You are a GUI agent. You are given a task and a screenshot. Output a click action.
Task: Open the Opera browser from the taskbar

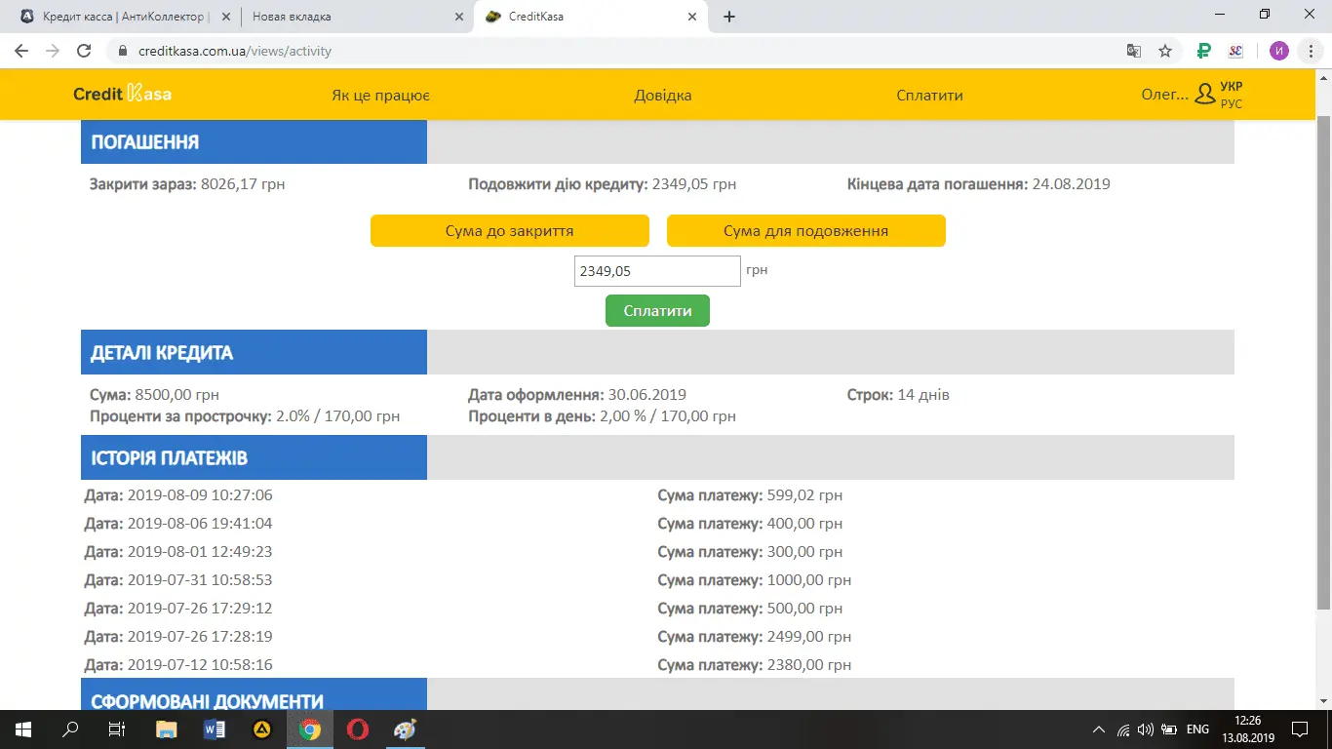358,729
